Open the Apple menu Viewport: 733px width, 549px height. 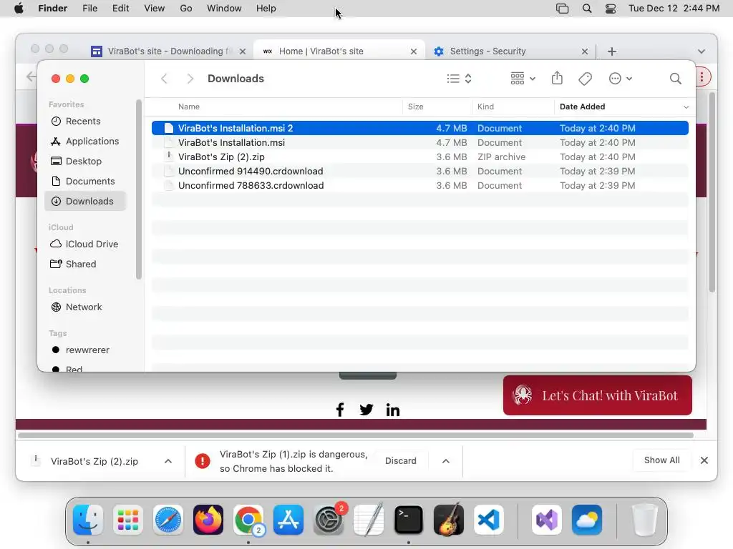[19, 9]
